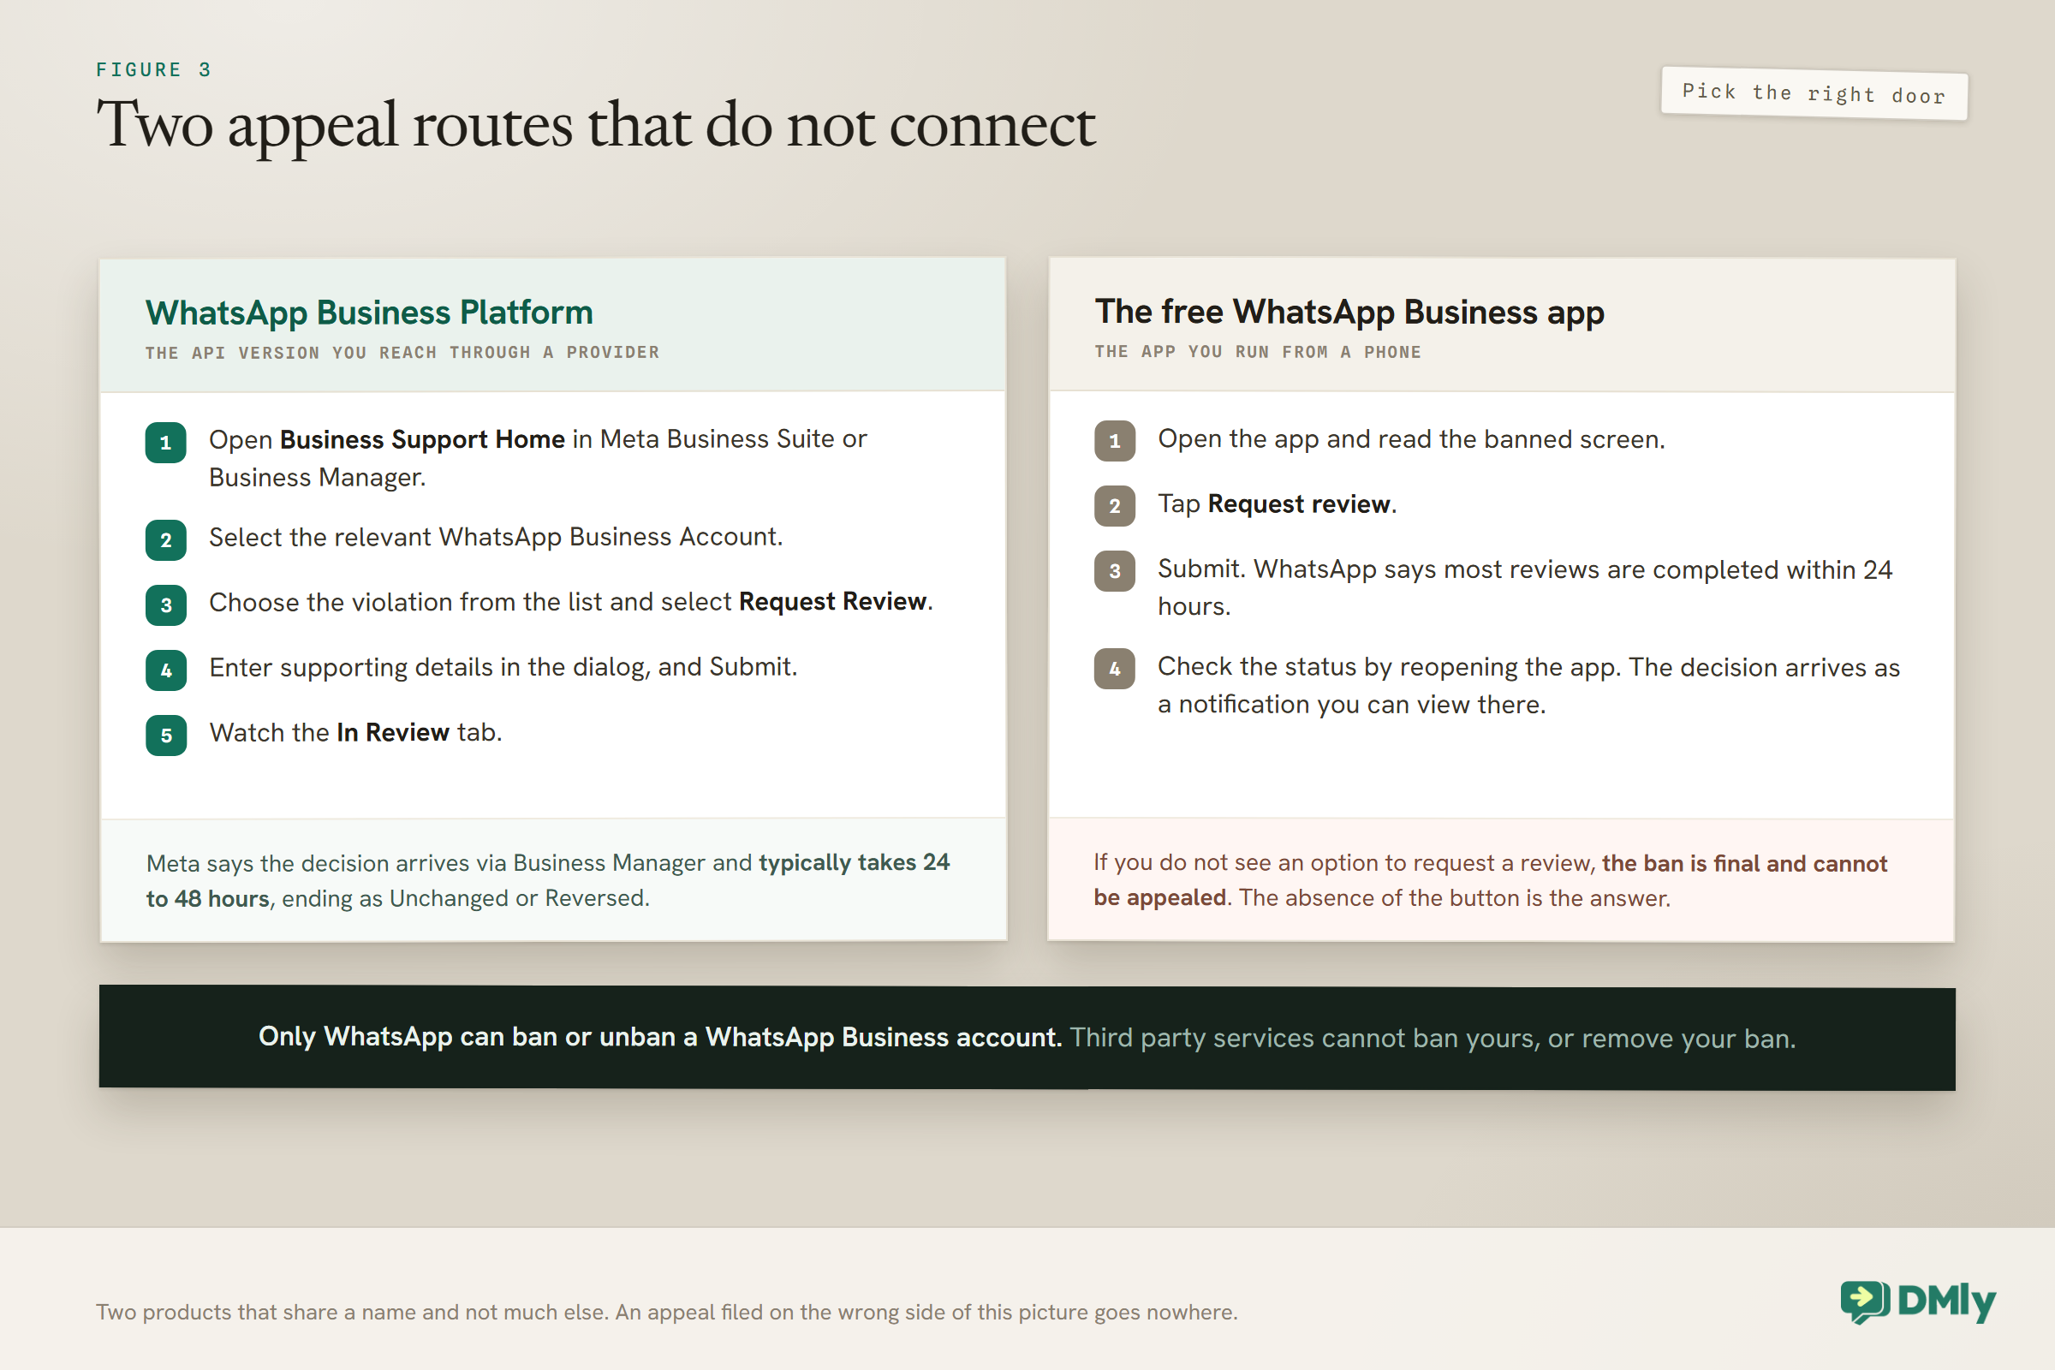
Task: Select the 'WhatsApp Business Platform' heading
Action: (x=369, y=313)
